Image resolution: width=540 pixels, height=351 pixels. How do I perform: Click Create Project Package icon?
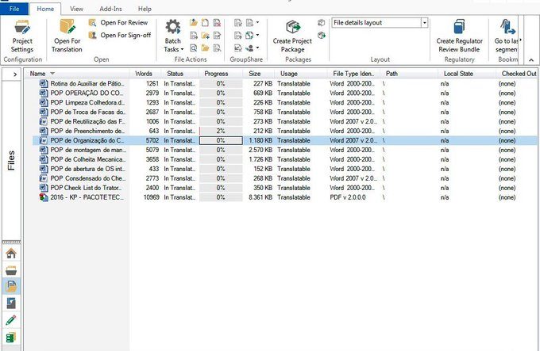(x=292, y=28)
